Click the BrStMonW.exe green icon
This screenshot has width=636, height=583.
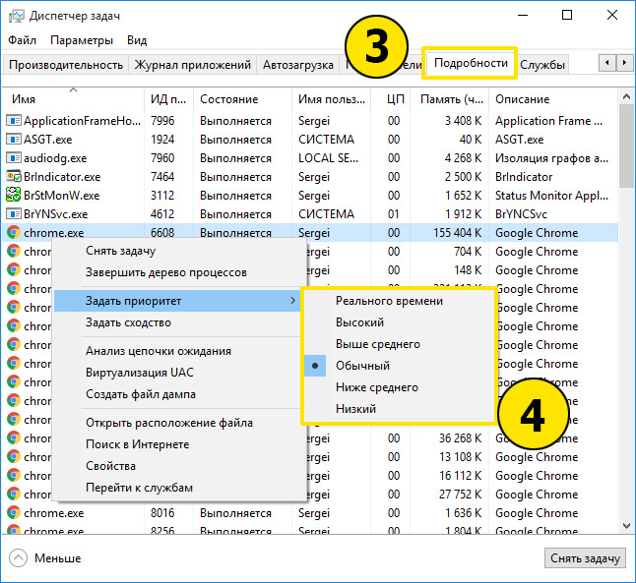[14, 196]
